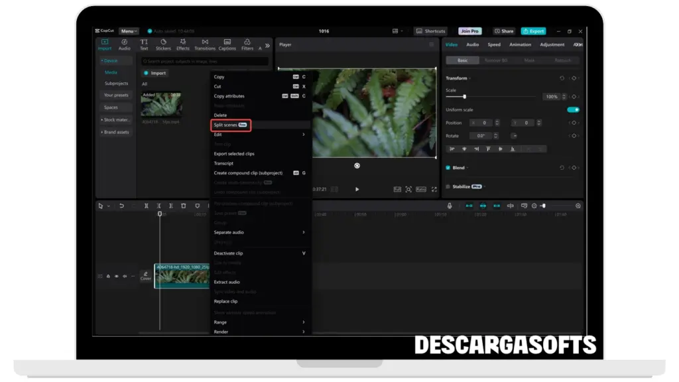Toggle the Uniform scale switch
This screenshot has width=679, height=382.
(x=573, y=109)
